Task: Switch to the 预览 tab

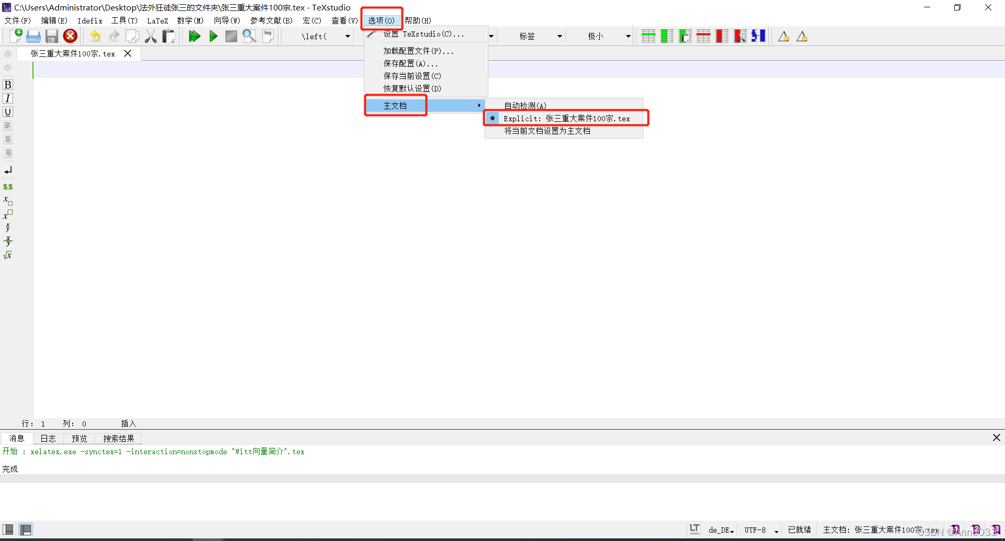Action: click(80, 439)
